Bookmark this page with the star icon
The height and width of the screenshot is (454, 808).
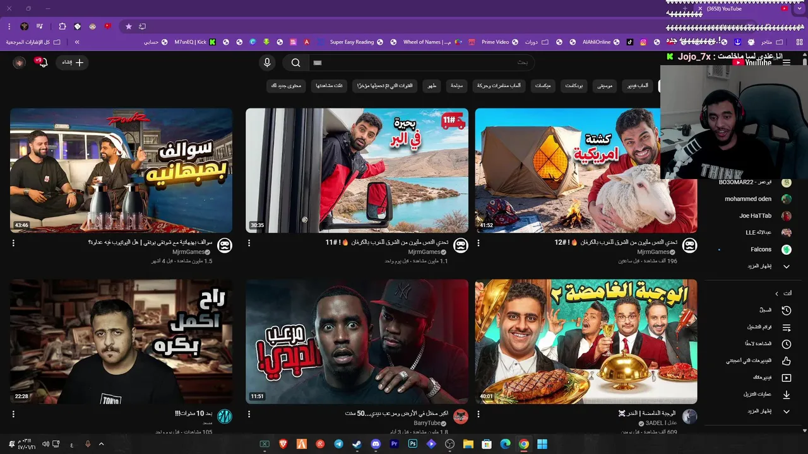coord(129,26)
